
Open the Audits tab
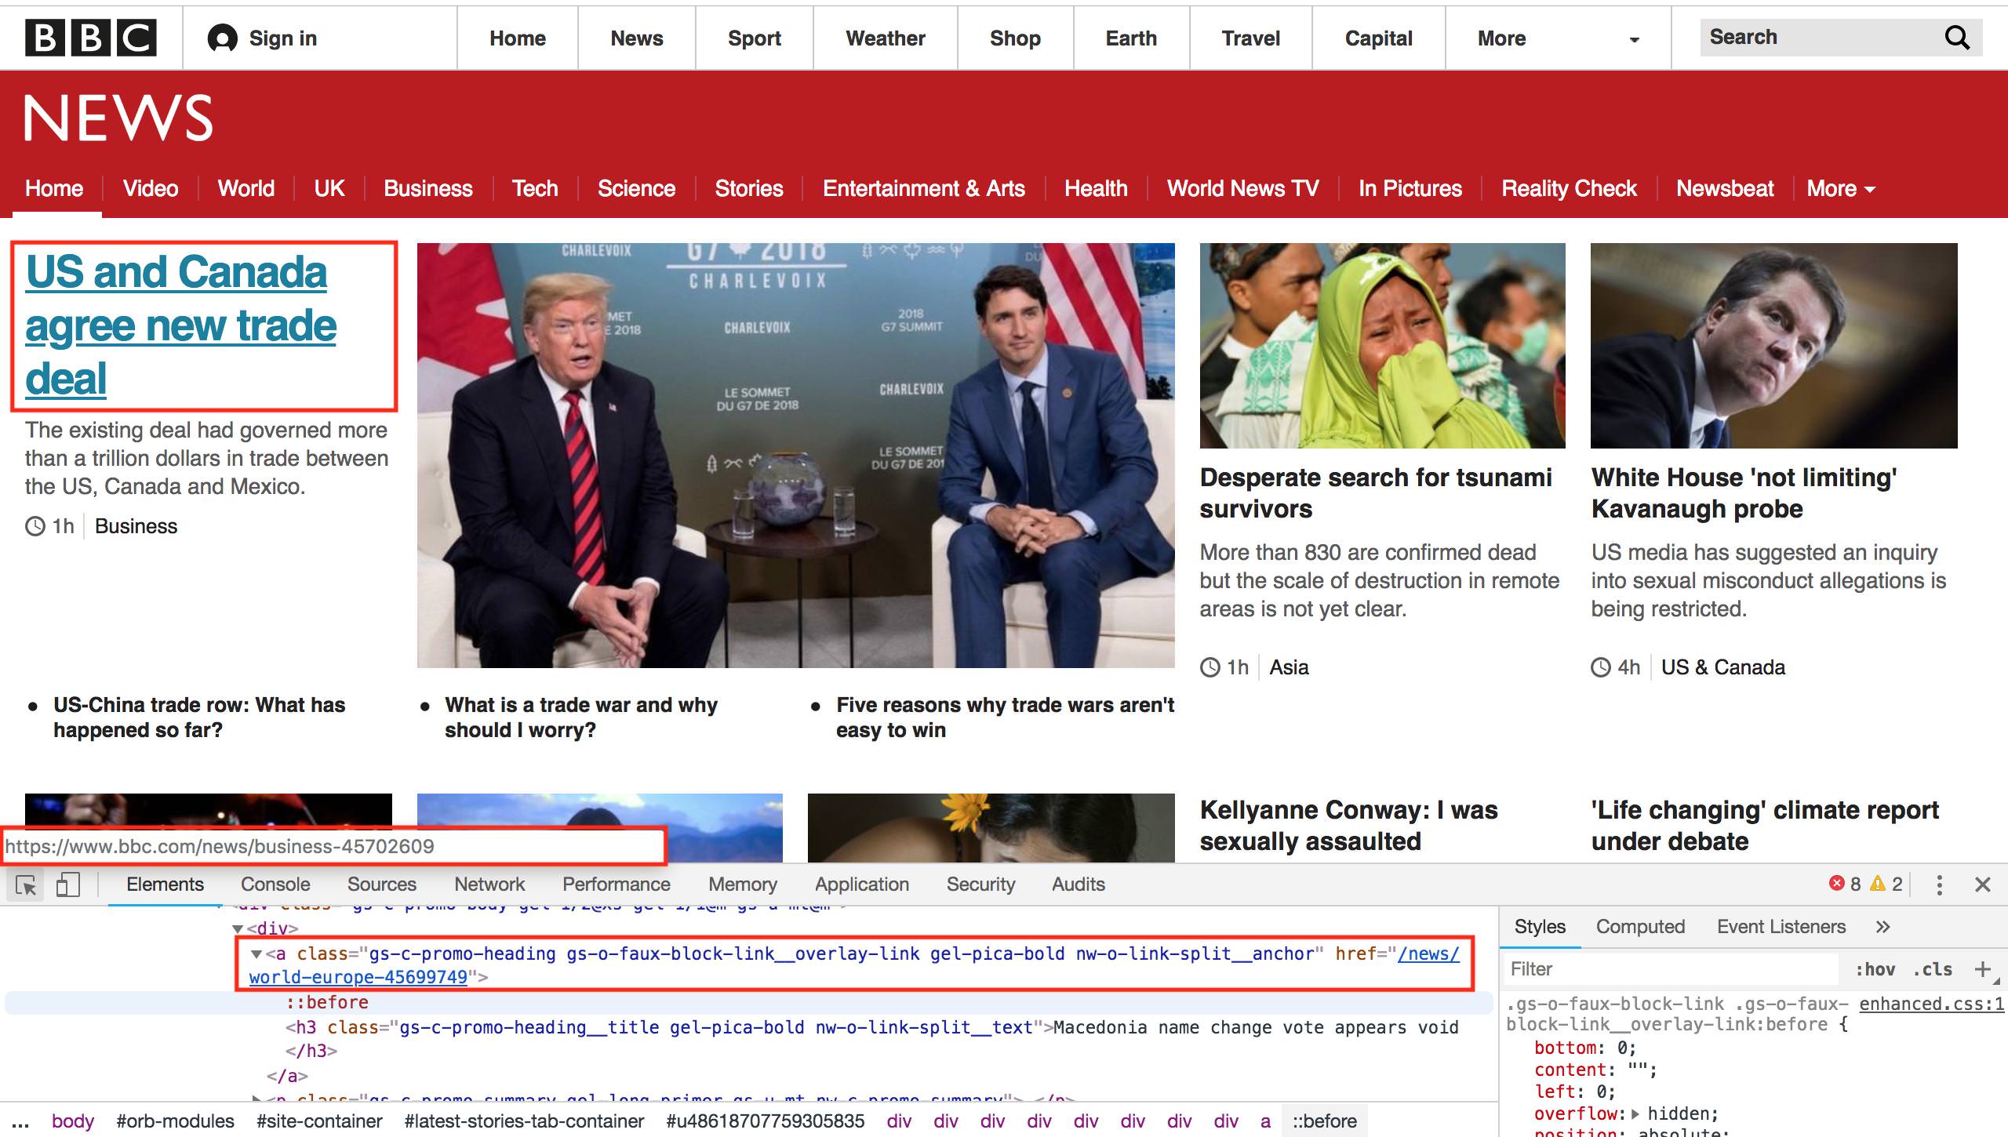point(1079,885)
